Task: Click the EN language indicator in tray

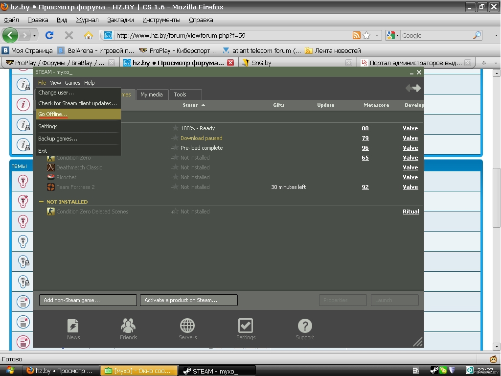Action: [415, 371]
